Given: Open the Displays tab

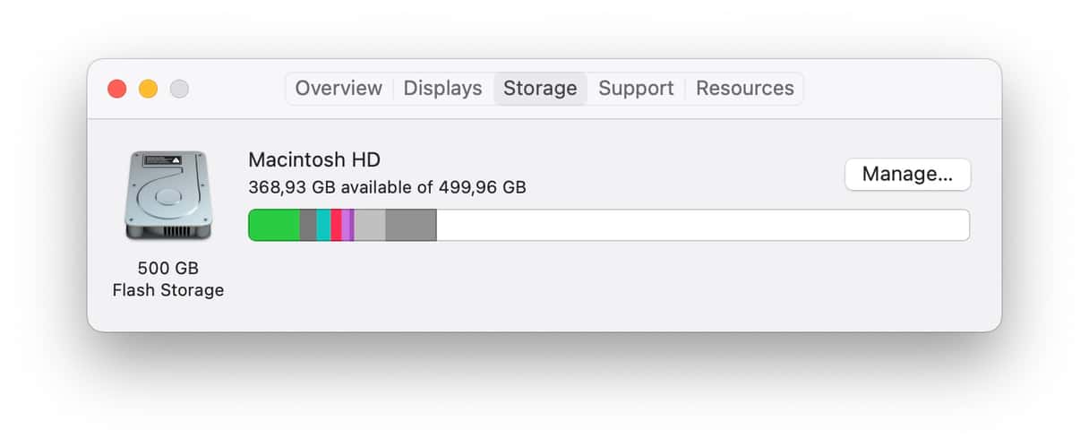Looking at the screenshot, I should (442, 89).
